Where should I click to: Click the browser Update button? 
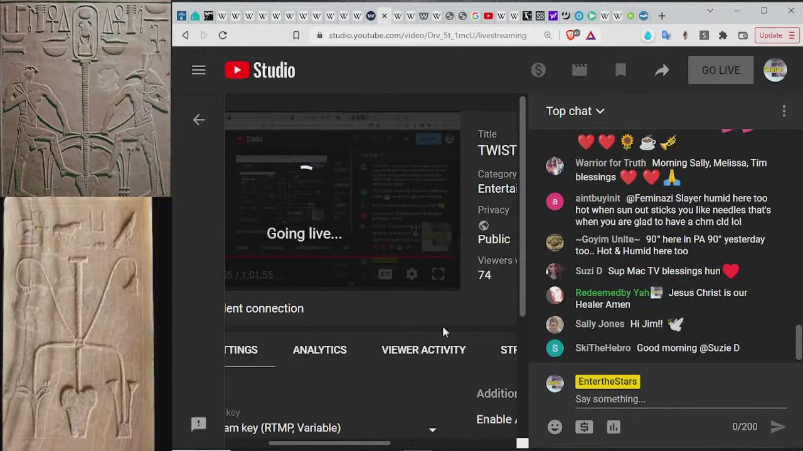pyautogui.click(x=775, y=35)
